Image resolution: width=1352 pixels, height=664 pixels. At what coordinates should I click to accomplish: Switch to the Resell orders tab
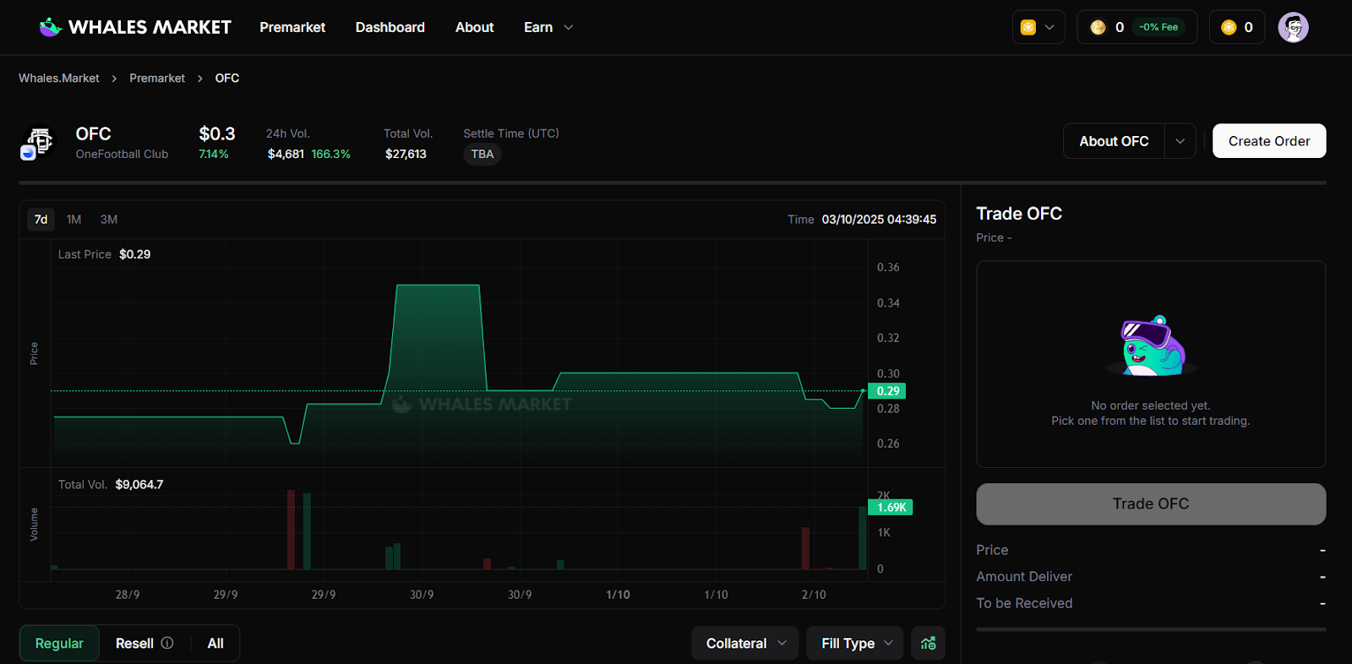point(134,643)
